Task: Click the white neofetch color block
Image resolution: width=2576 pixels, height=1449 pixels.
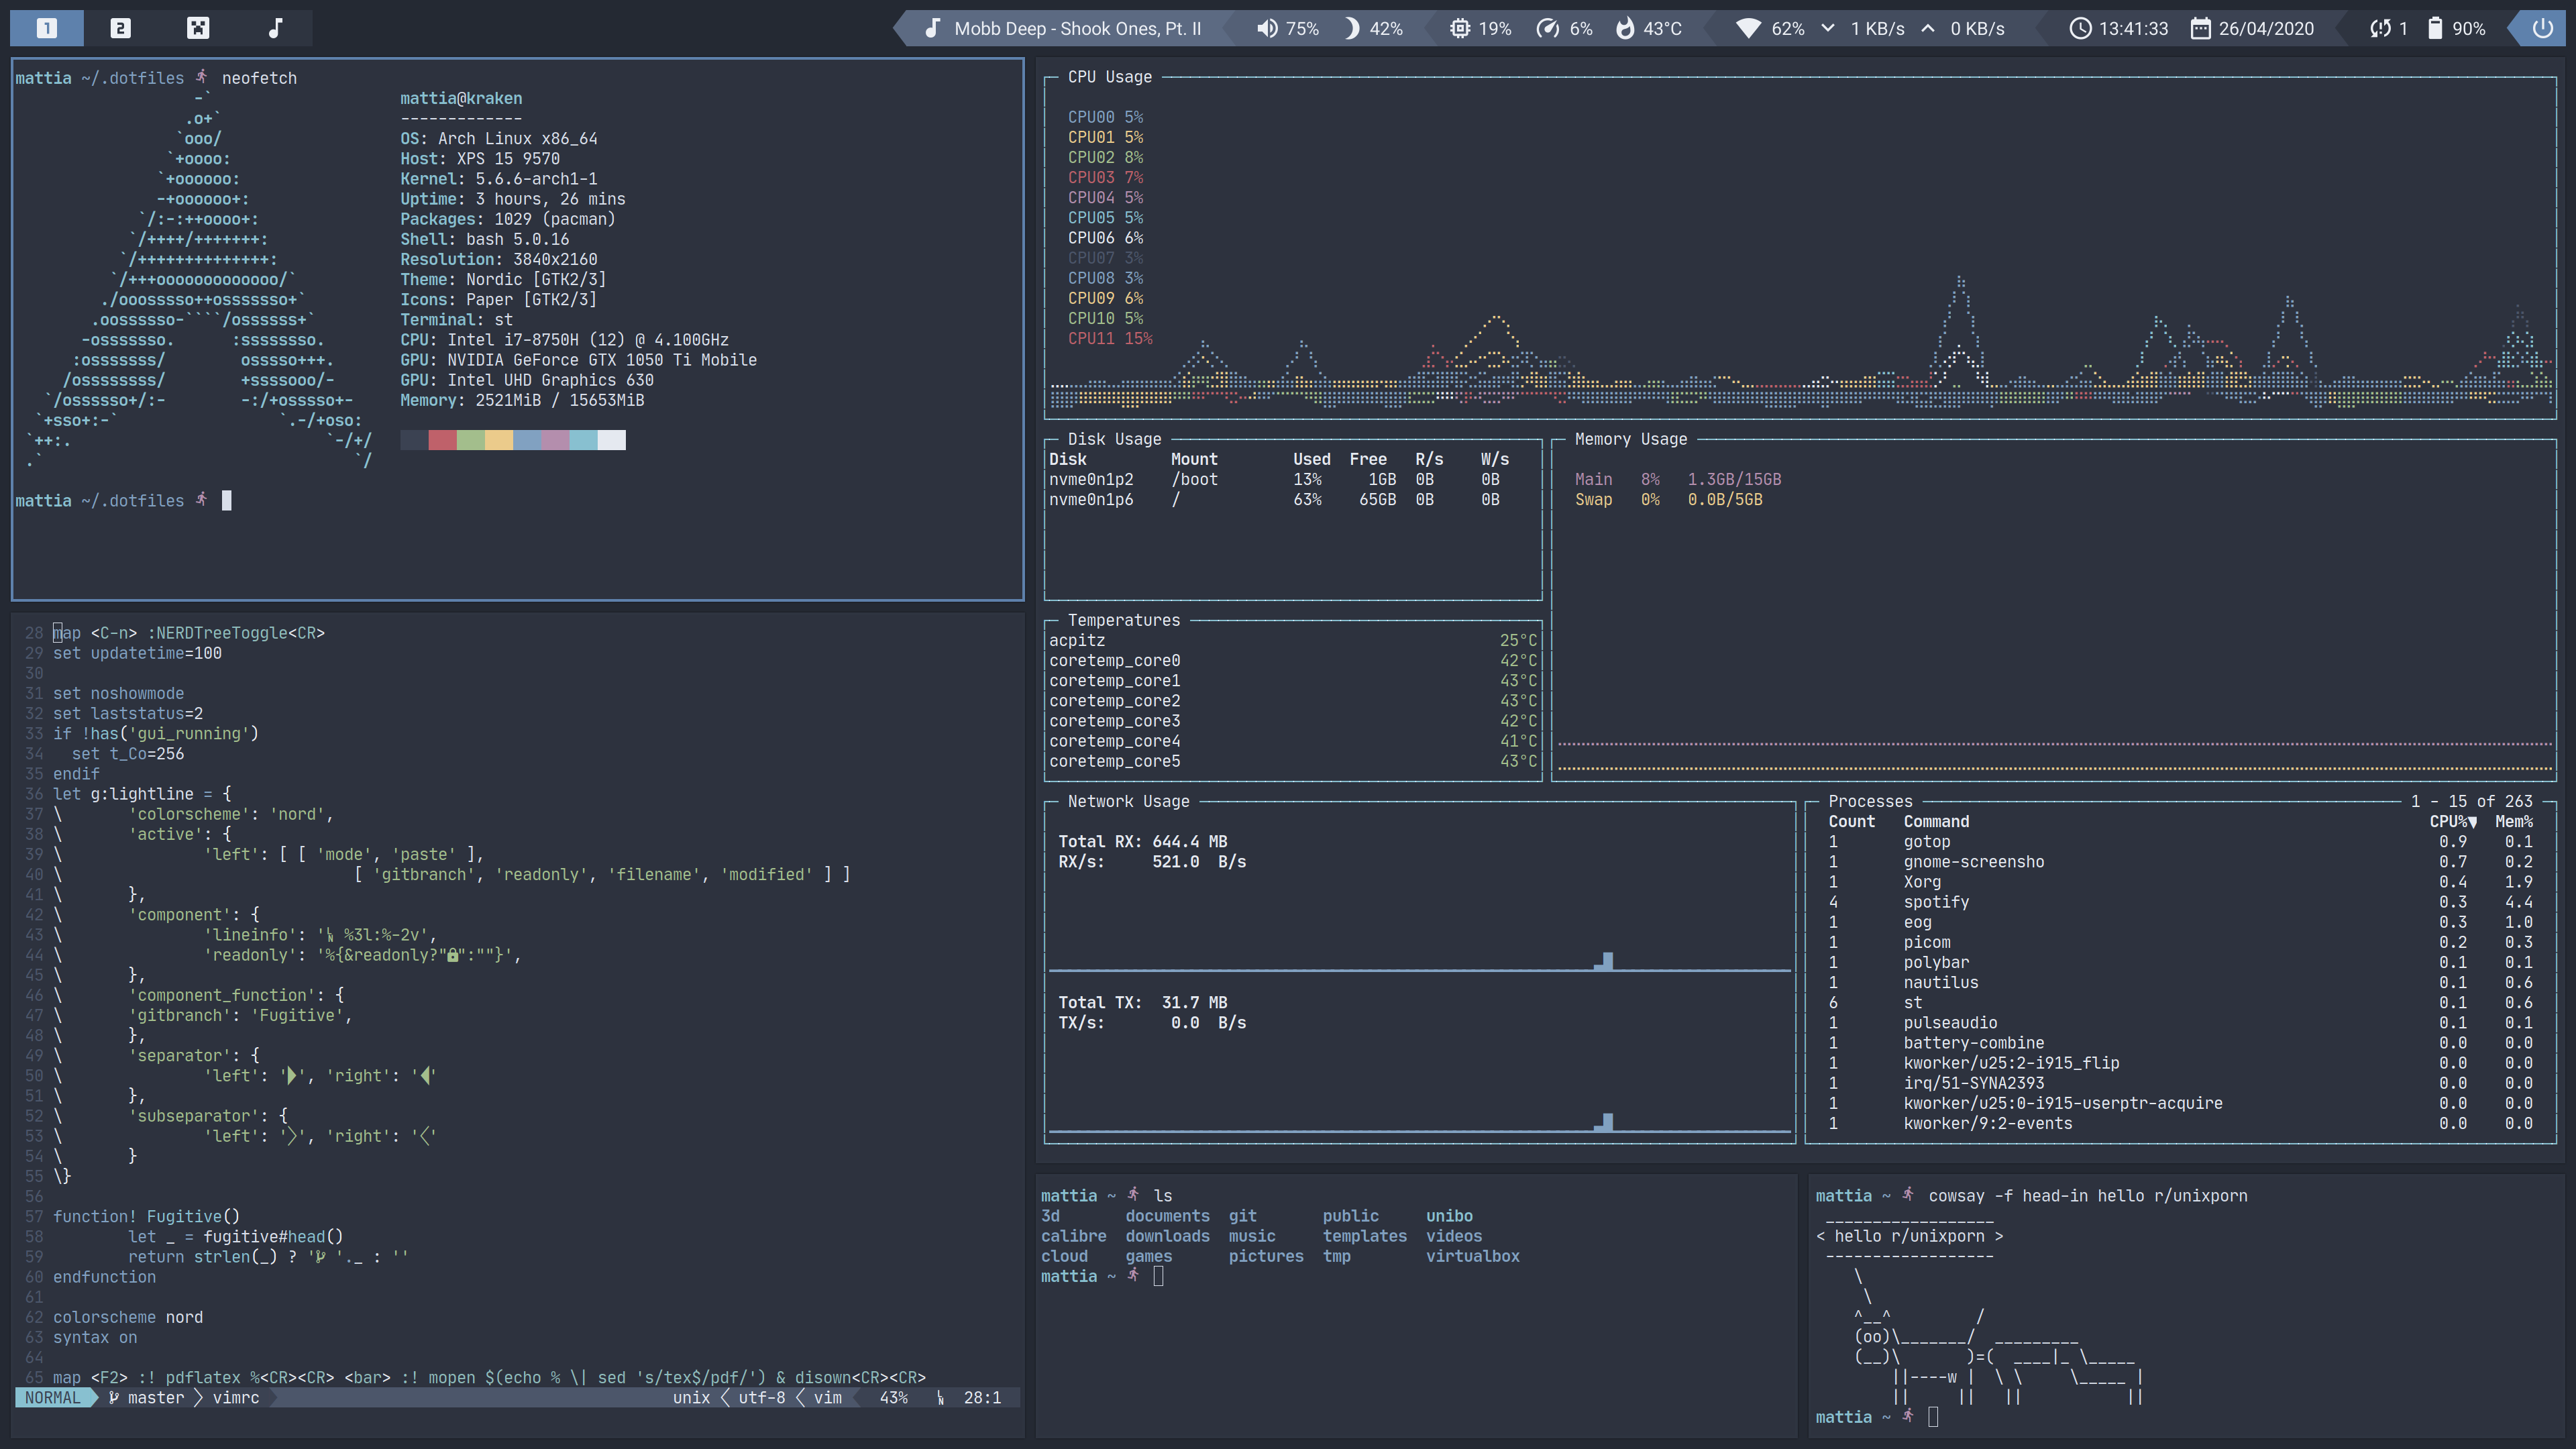Action: point(612,440)
